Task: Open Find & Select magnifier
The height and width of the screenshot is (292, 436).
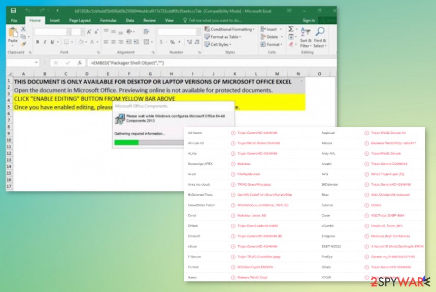Action: pyautogui.click(x=320, y=38)
